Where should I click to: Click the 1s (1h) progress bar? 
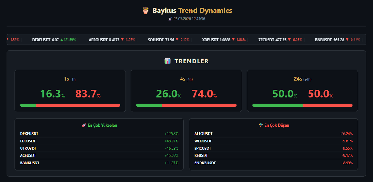pyautogui.click(x=70, y=105)
